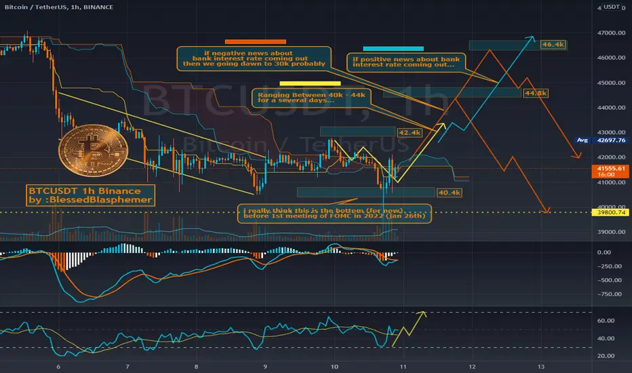Click the Avg 42697.76 price label
The width and height of the screenshot is (632, 373).
click(x=601, y=140)
